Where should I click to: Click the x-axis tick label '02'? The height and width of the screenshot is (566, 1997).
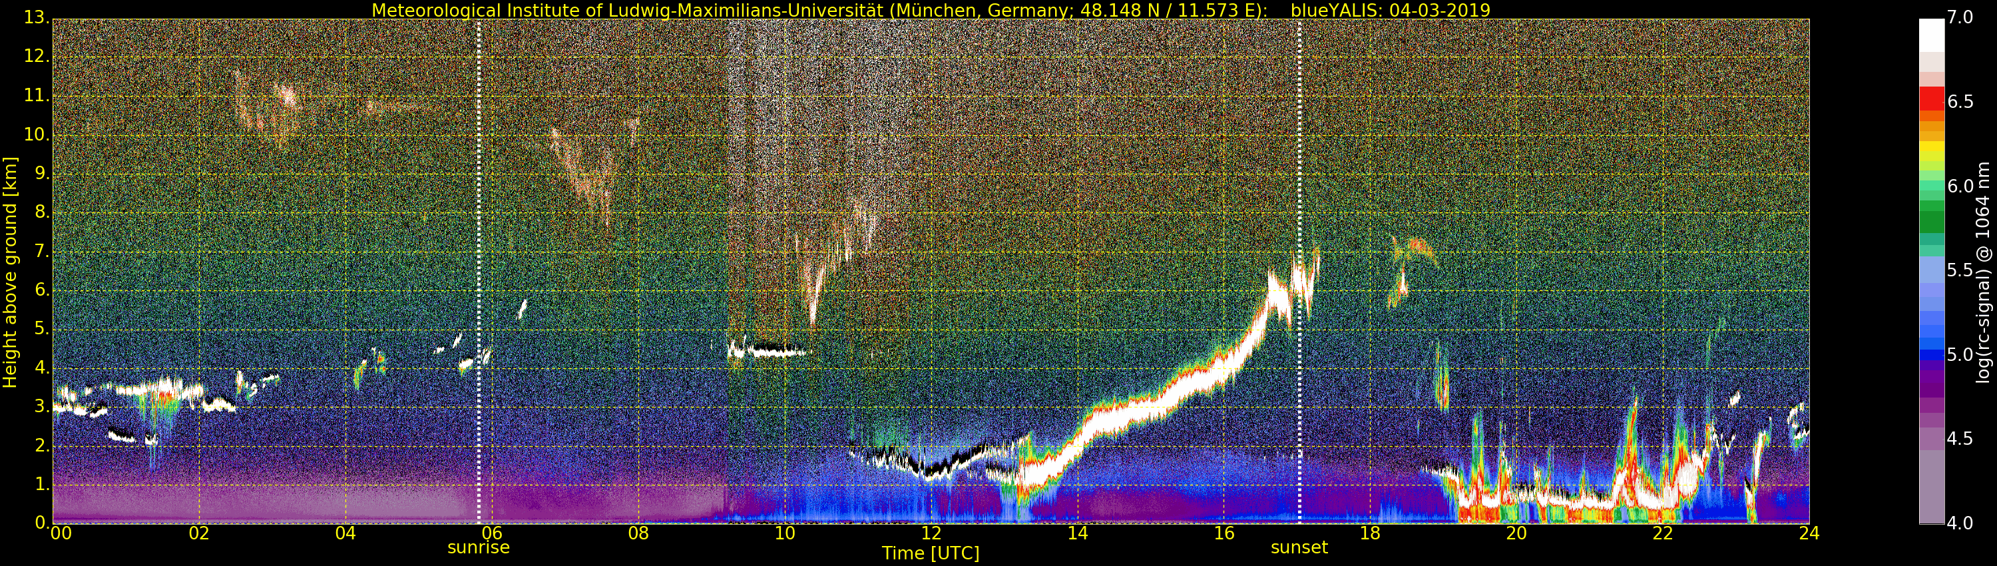coord(199,533)
